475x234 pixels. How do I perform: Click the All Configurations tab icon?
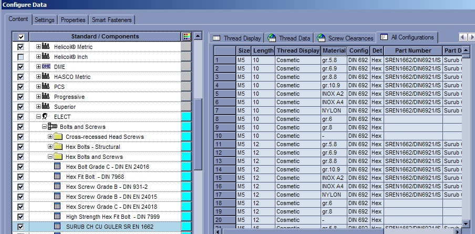384,37
